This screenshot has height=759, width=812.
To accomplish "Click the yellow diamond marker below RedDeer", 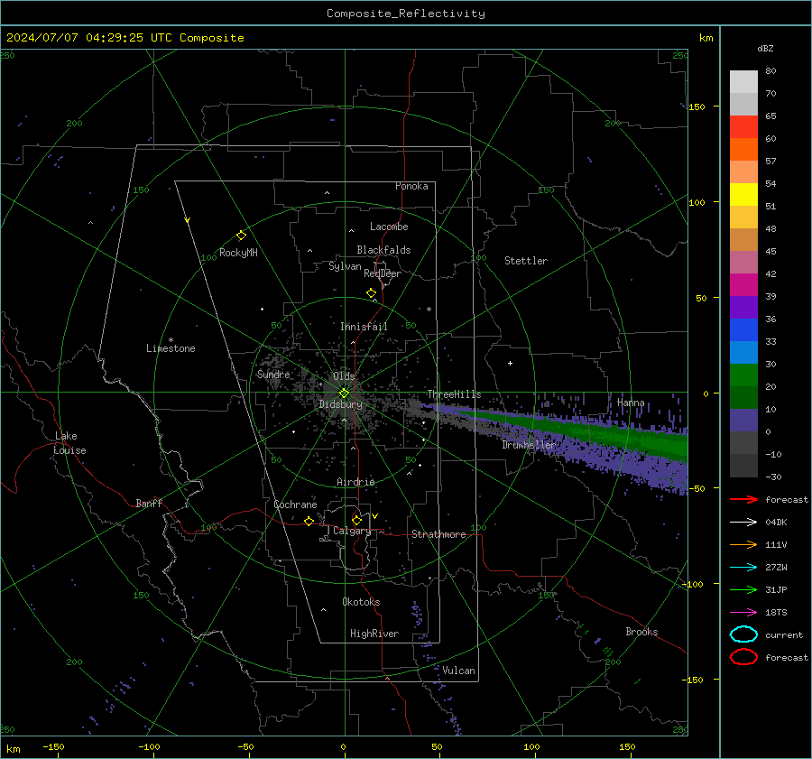I will click(x=371, y=293).
